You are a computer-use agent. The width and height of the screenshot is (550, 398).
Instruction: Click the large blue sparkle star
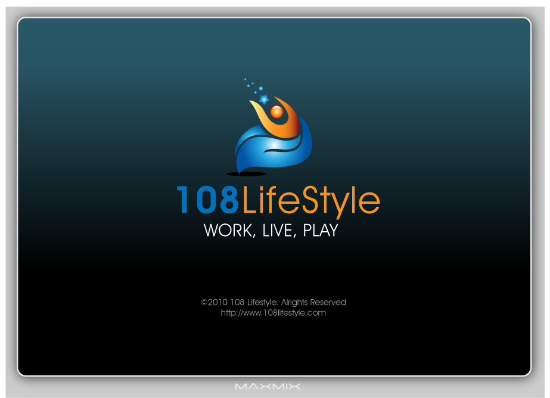click(x=264, y=99)
